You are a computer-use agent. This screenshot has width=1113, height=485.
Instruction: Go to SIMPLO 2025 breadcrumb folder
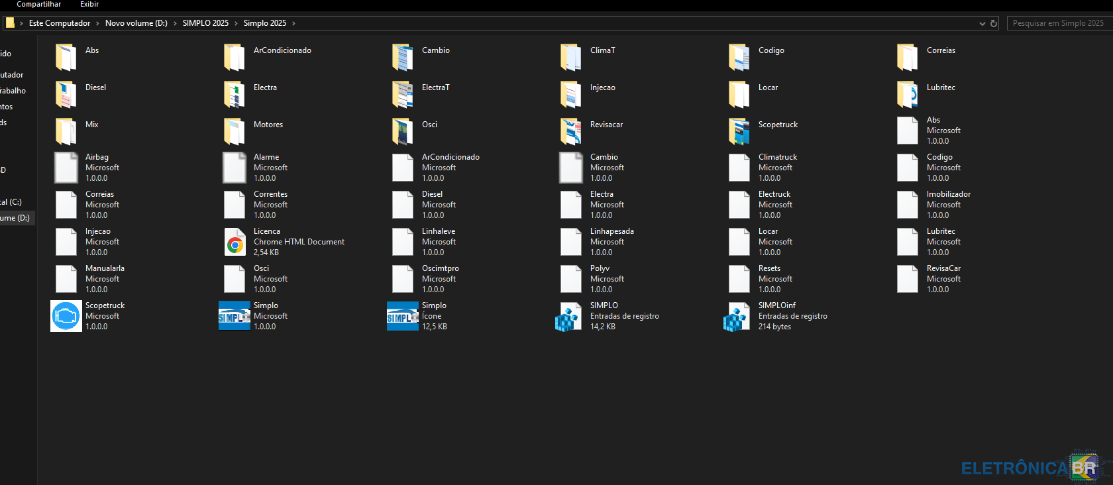(205, 23)
